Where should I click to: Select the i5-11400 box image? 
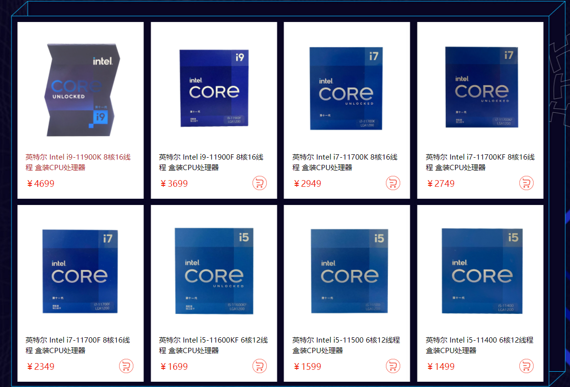482,271
